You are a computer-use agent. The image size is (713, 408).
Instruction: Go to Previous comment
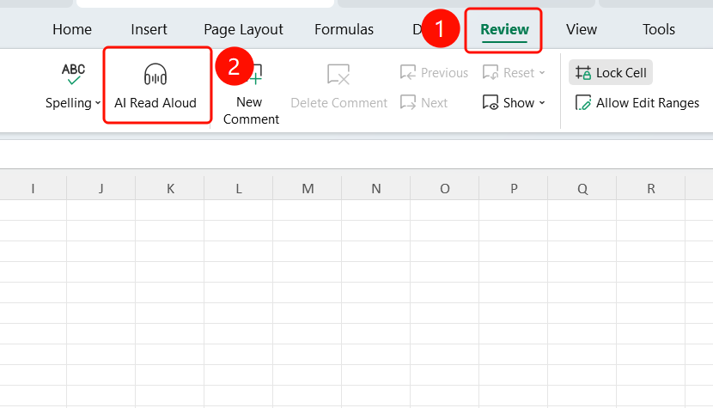434,73
